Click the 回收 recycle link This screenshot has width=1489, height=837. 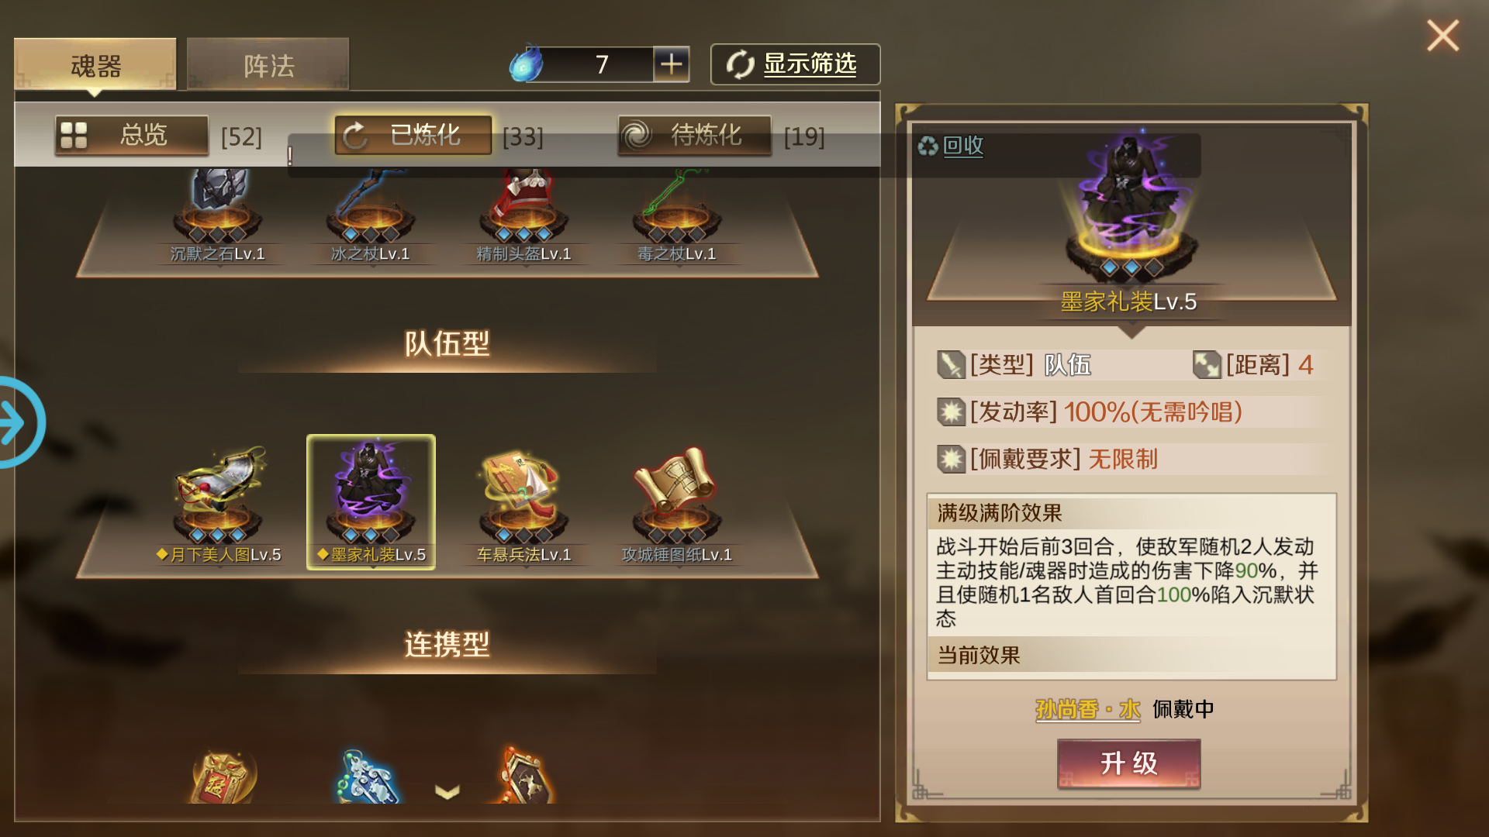pos(952,146)
